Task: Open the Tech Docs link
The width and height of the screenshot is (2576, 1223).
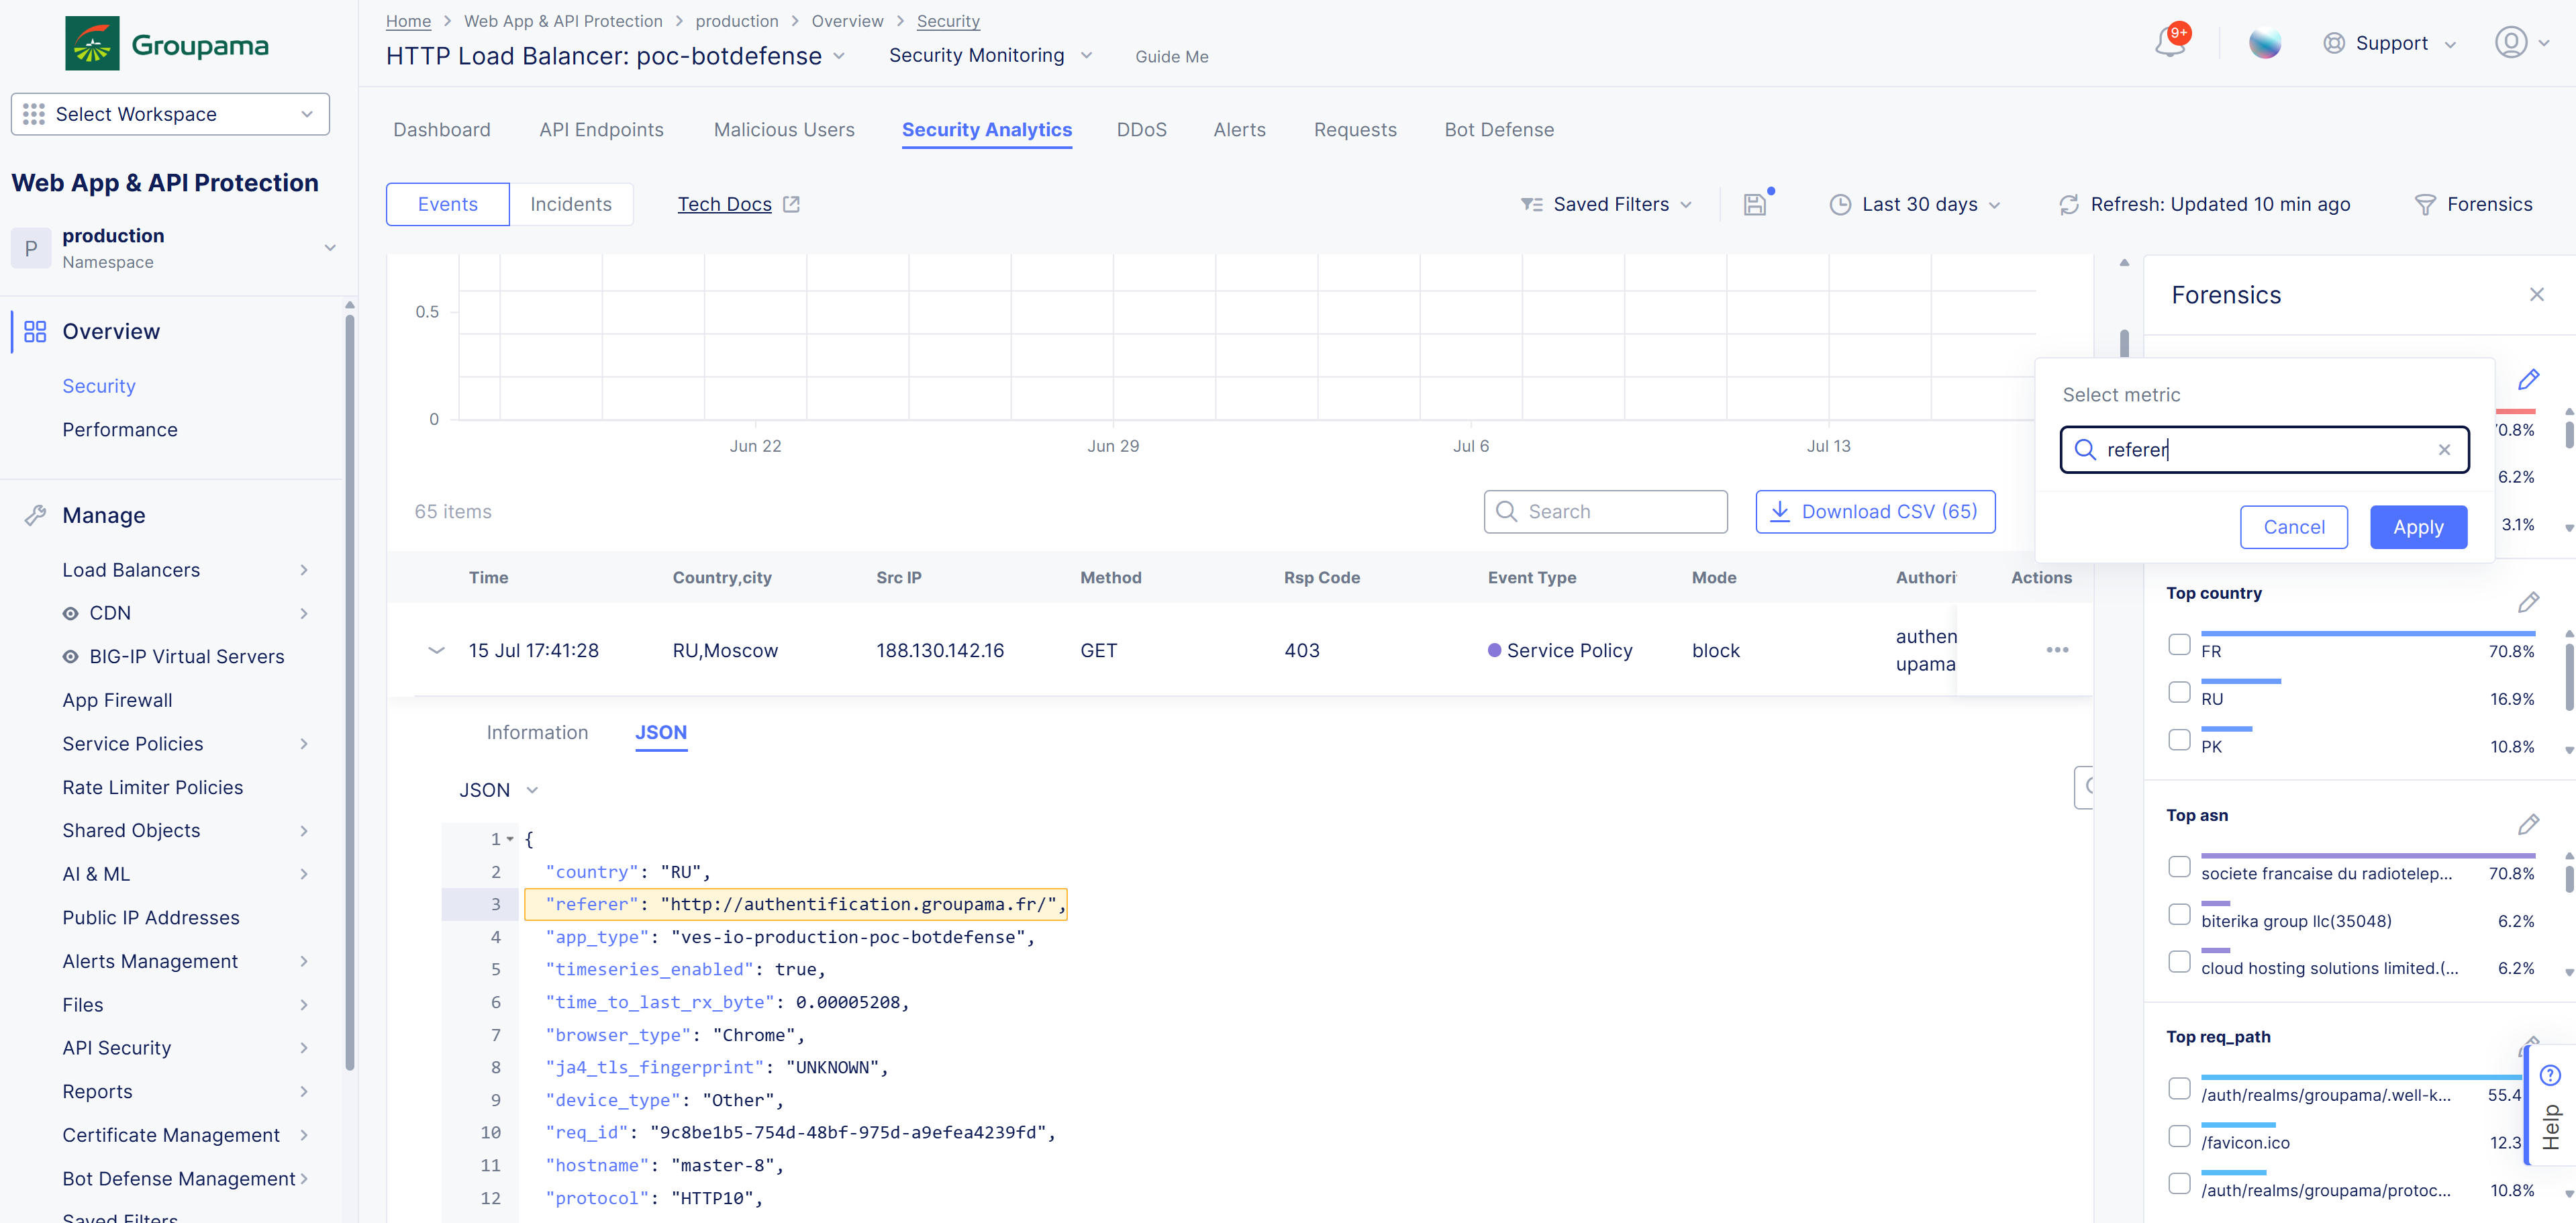Action: point(725,204)
